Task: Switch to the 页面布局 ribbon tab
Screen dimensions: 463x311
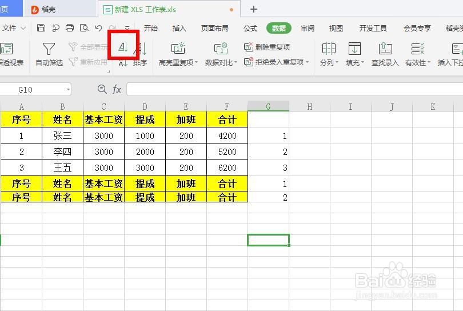Action: tap(215, 28)
